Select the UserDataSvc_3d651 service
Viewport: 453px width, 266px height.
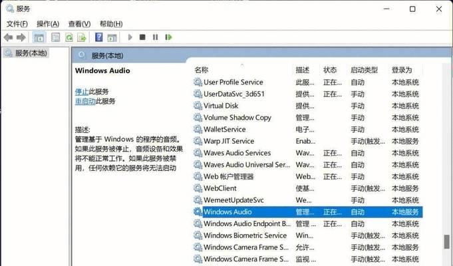click(x=308, y=94)
